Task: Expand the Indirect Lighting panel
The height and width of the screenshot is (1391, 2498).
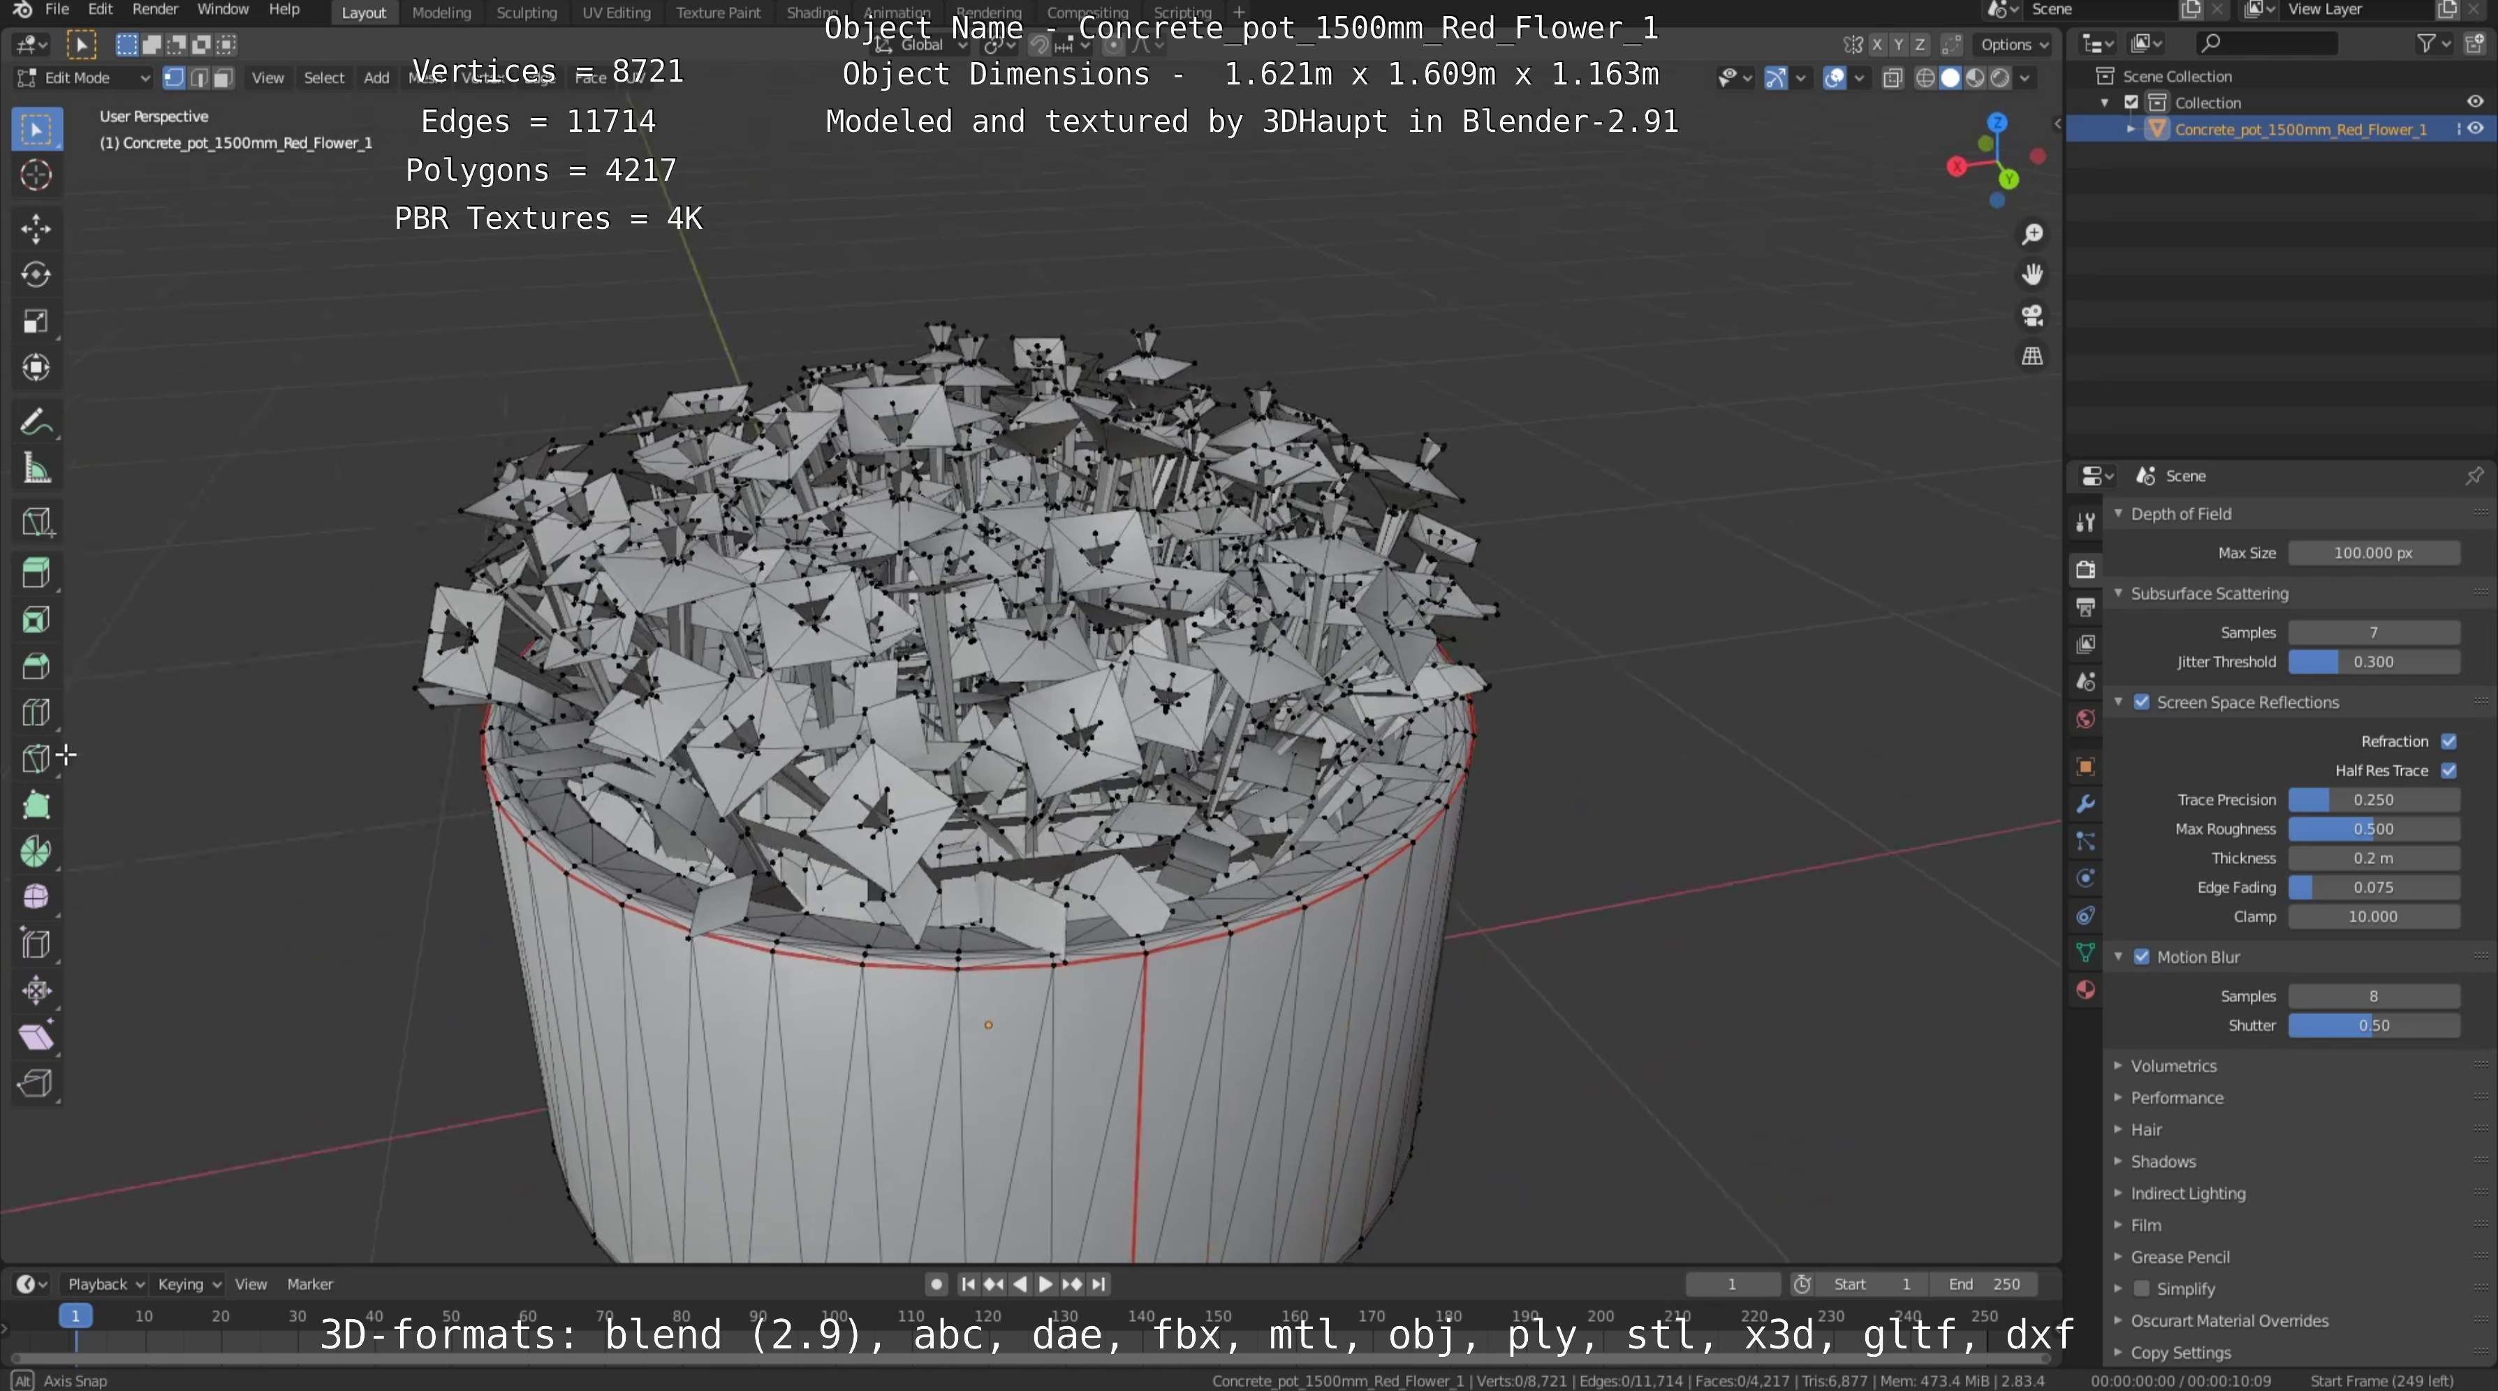Action: pyautogui.click(x=2119, y=1194)
